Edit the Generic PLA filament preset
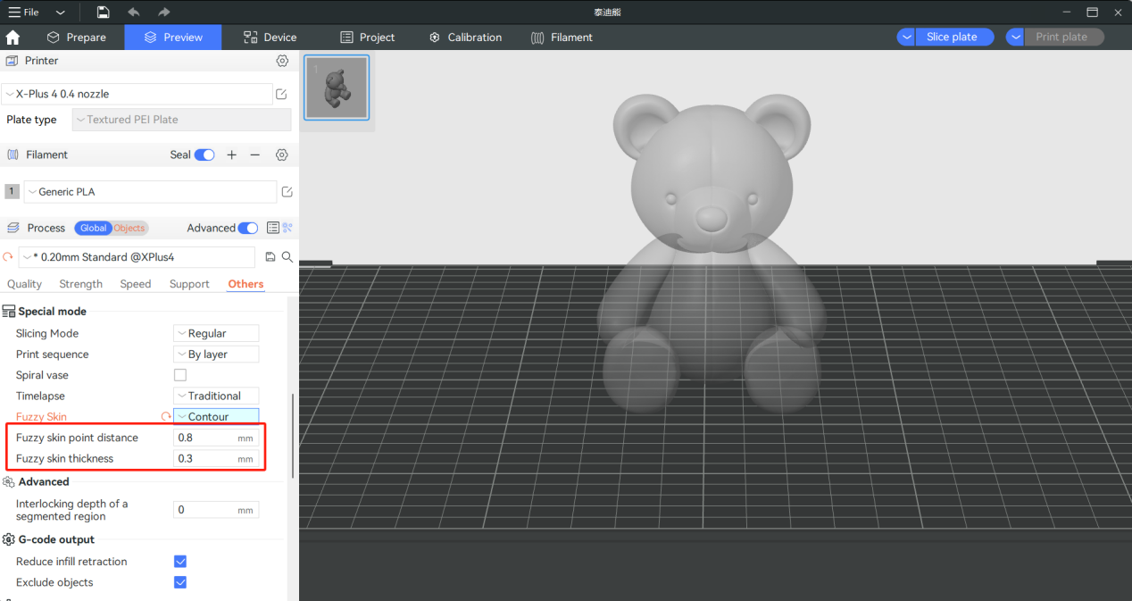This screenshot has height=601, width=1132. tap(287, 192)
